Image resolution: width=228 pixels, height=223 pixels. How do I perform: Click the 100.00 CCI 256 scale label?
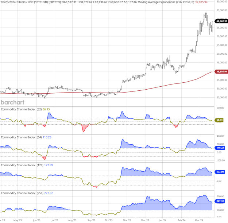pyautogui.click(x=220, y=210)
